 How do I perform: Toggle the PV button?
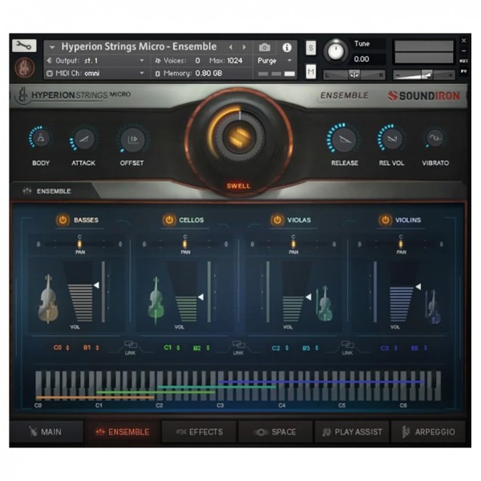[463, 71]
